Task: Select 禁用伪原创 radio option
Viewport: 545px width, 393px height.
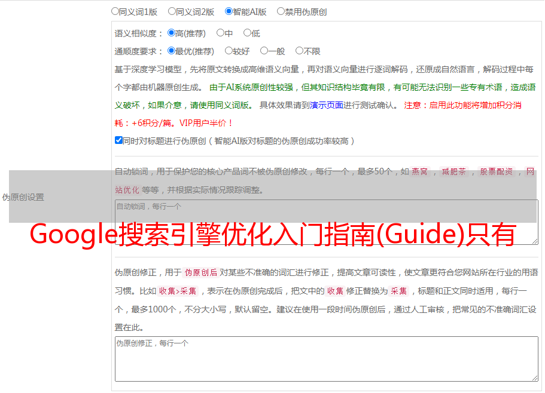Action: (281, 11)
